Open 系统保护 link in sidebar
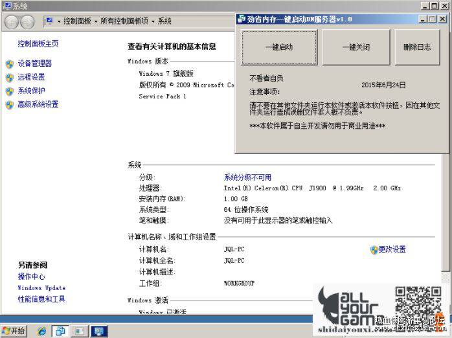Viewport: 452px width, 338px height. [x=32, y=91]
